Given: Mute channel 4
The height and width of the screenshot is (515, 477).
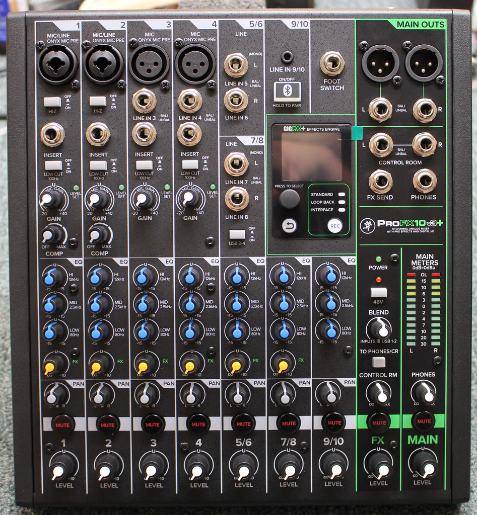Looking at the screenshot, I should point(198,424).
